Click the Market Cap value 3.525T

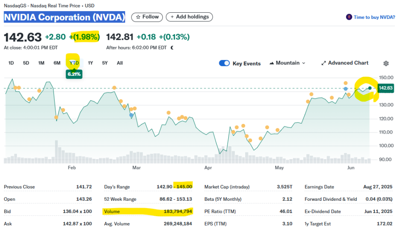tap(285, 187)
